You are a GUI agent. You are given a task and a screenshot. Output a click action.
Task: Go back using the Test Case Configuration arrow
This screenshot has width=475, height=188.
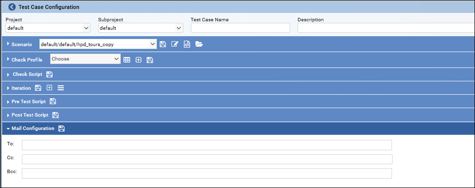coord(12,6)
